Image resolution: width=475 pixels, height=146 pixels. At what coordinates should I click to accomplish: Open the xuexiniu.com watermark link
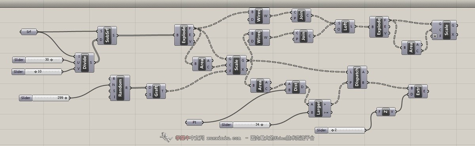[224, 138]
